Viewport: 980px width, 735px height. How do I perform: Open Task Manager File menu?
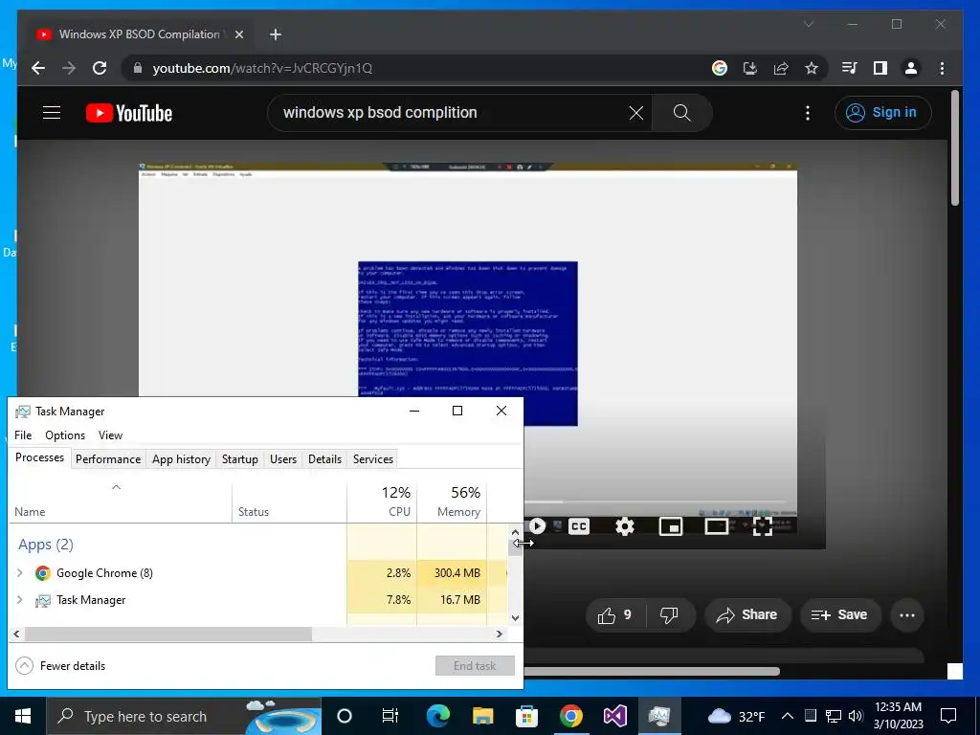point(23,435)
